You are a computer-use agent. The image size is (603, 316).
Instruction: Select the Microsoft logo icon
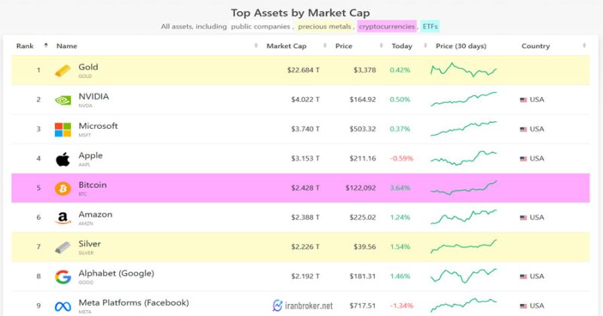pos(63,130)
